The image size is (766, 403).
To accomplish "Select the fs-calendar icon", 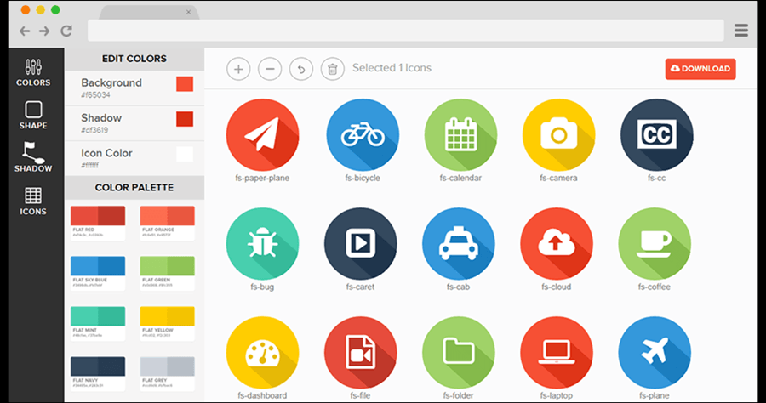I will point(460,134).
